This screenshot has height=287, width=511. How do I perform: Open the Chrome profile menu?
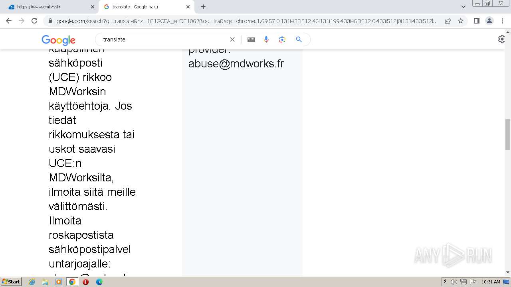point(489,21)
